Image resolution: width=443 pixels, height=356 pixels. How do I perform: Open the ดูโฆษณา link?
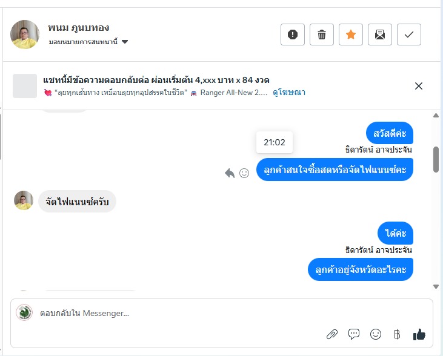click(x=288, y=93)
